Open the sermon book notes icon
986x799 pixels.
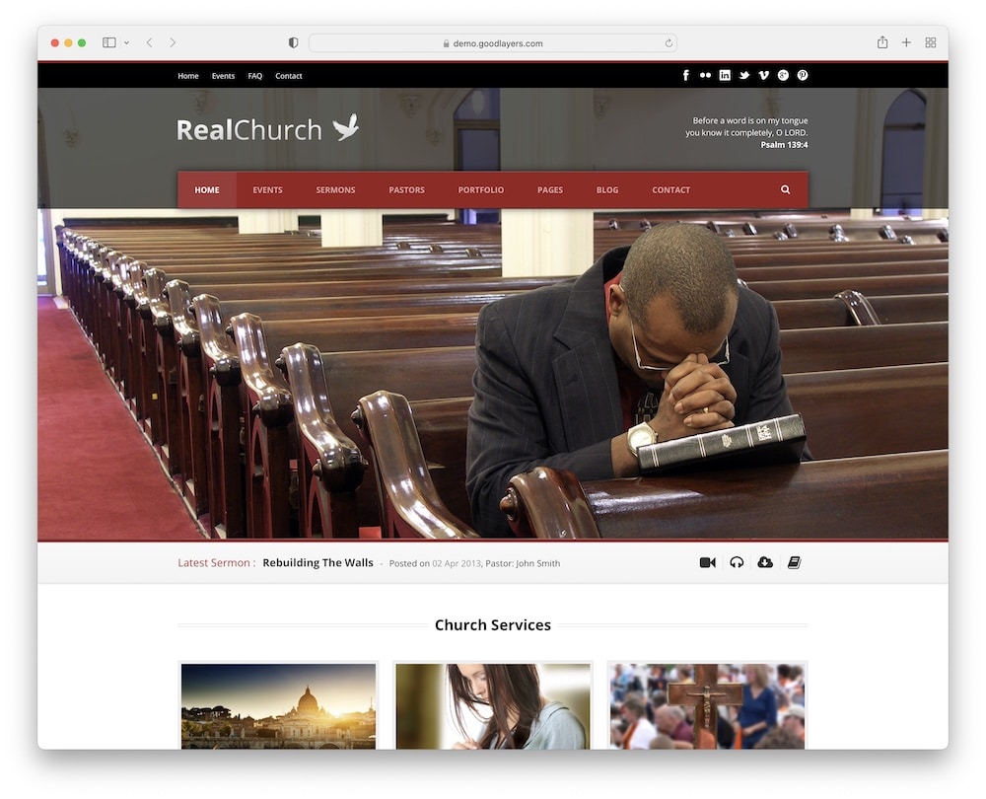tap(794, 562)
